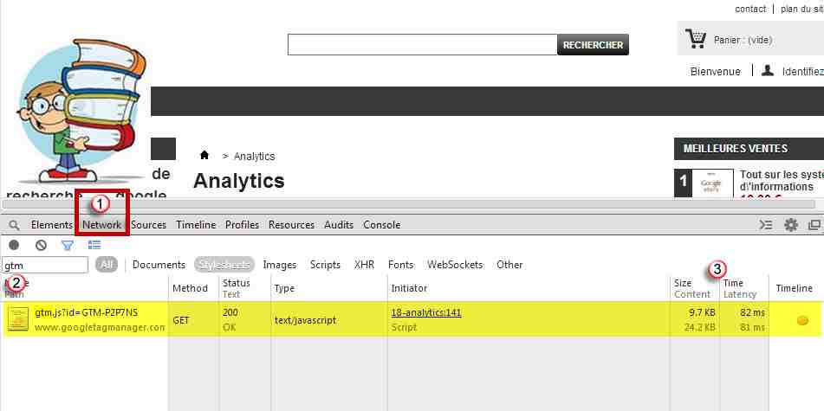Image resolution: width=824 pixels, height=411 pixels.
Task: Switch to the Network tab
Action: coord(102,225)
